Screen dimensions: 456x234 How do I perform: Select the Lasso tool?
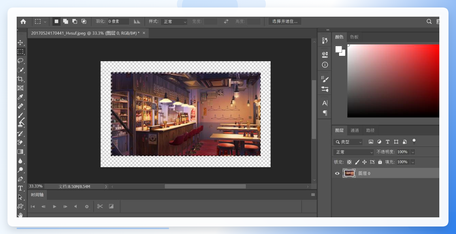click(x=20, y=61)
